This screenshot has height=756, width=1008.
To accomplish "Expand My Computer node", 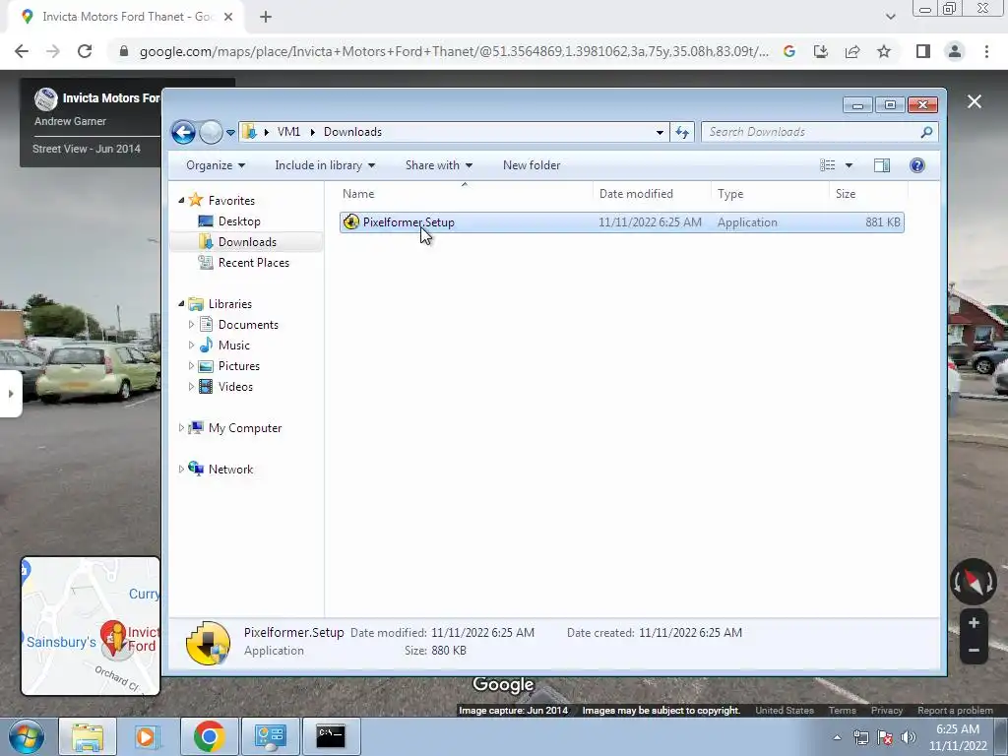I will point(181,427).
